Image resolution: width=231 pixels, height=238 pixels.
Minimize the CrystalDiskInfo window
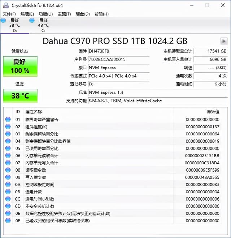tap(192, 5)
